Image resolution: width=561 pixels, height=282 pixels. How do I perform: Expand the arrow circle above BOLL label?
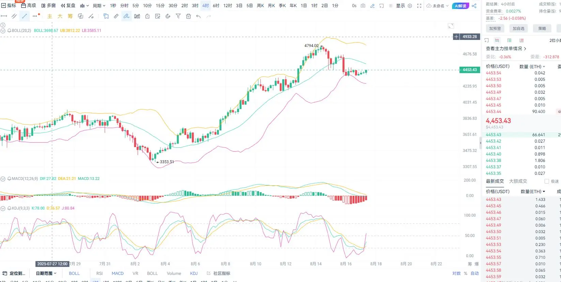[x=3, y=25]
